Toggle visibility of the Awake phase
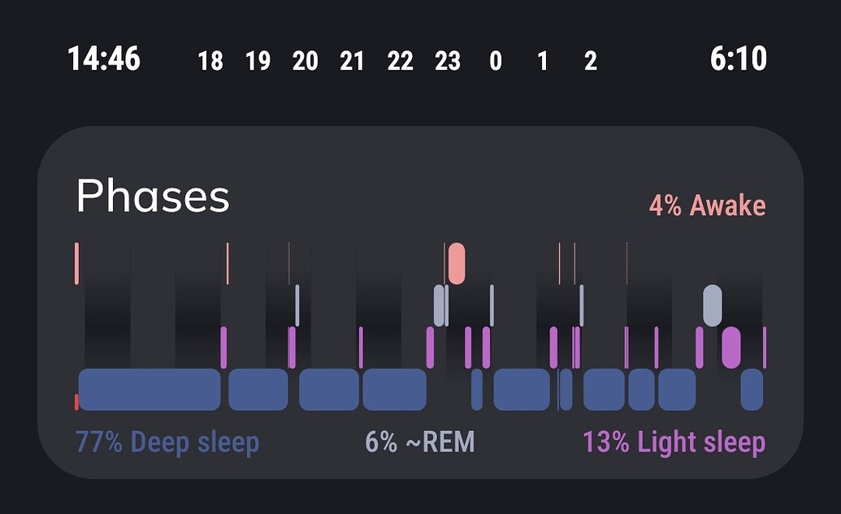This screenshot has height=514, width=841. click(x=706, y=205)
